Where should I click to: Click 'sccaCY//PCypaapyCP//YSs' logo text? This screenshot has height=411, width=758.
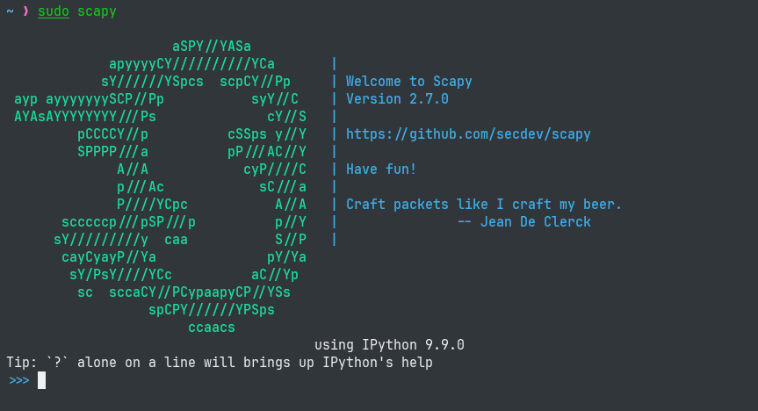click(199, 292)
